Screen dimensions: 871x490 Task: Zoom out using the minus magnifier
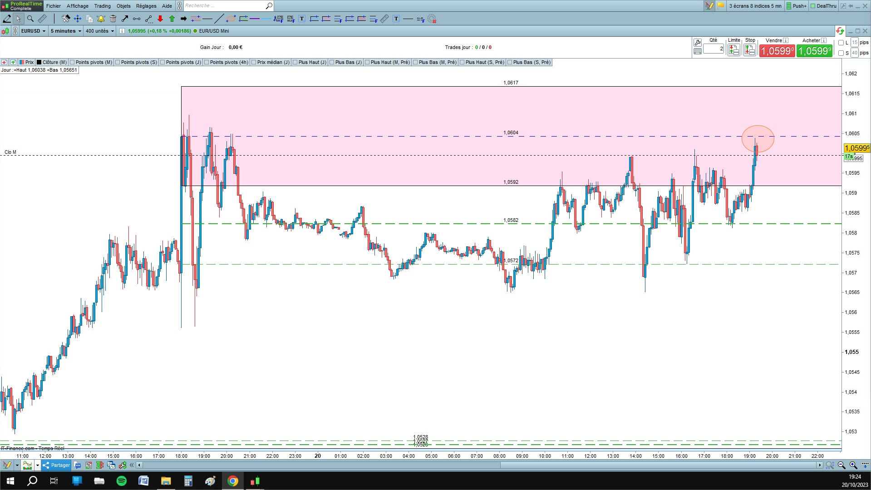pos(841,465)
